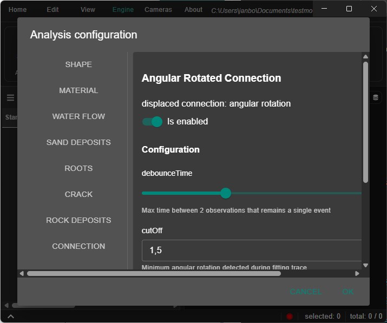Open the Home menu

tap(17, 9)
